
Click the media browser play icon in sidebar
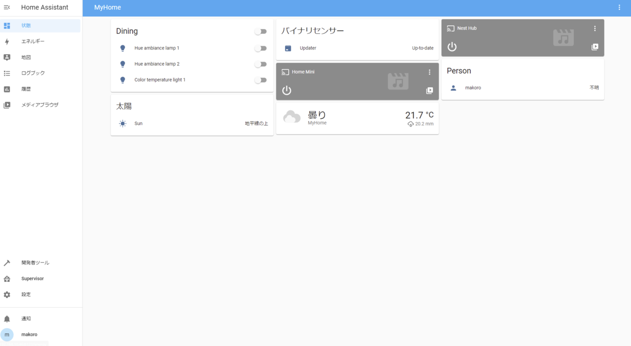click(x=7, y=105)
